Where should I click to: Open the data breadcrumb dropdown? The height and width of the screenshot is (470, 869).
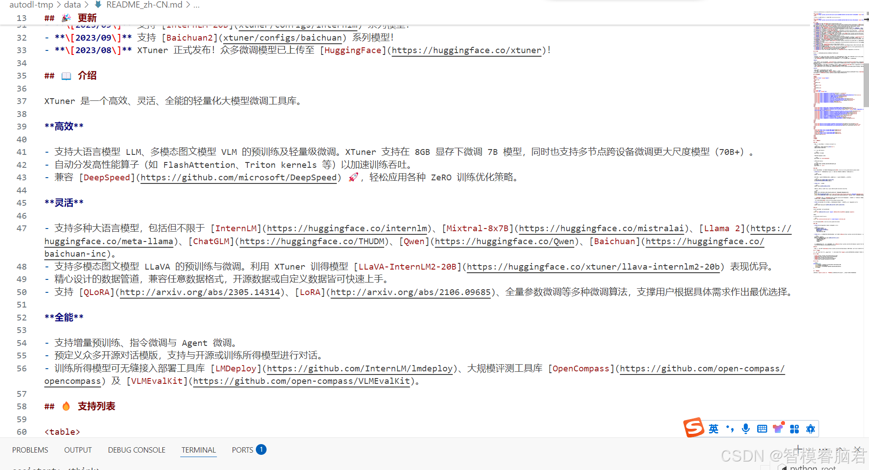[72, 5]
